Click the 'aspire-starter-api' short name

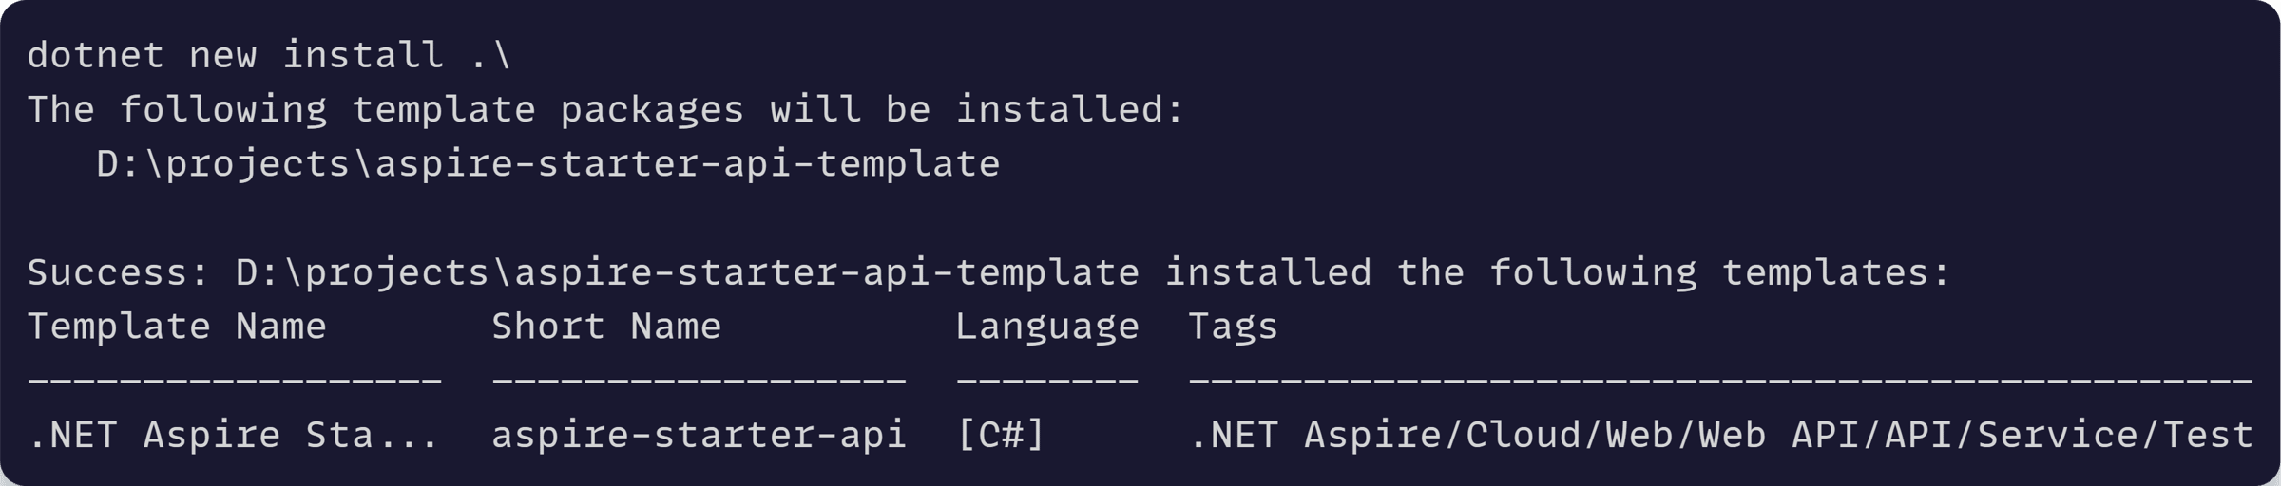(x=699, y=436)
